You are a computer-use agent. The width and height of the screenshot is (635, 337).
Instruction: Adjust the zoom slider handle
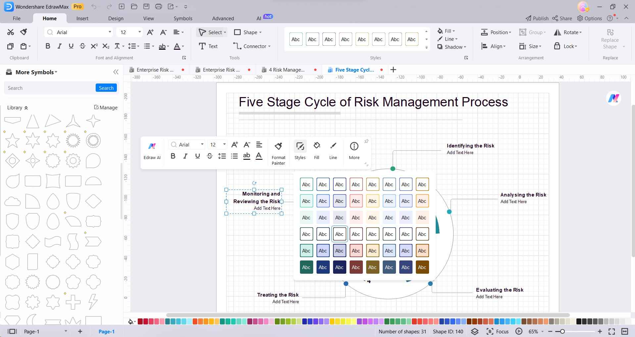[562, 331]
